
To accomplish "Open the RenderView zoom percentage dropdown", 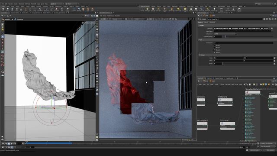I will 191,19.
